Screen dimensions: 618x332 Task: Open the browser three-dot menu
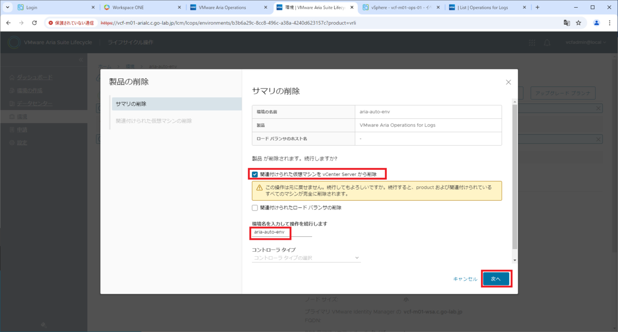click(x=610, y=23)
